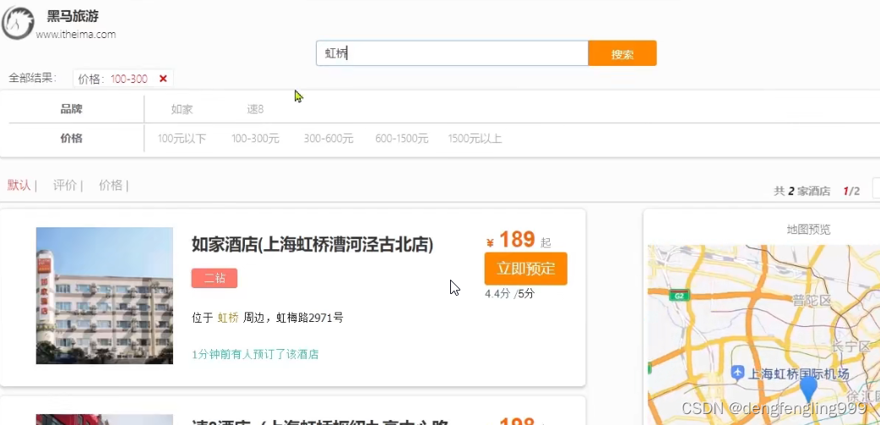Viewport: 880px width, 425px height.
Task: Click the 地图预览 heading
Action: pos(809,229)
